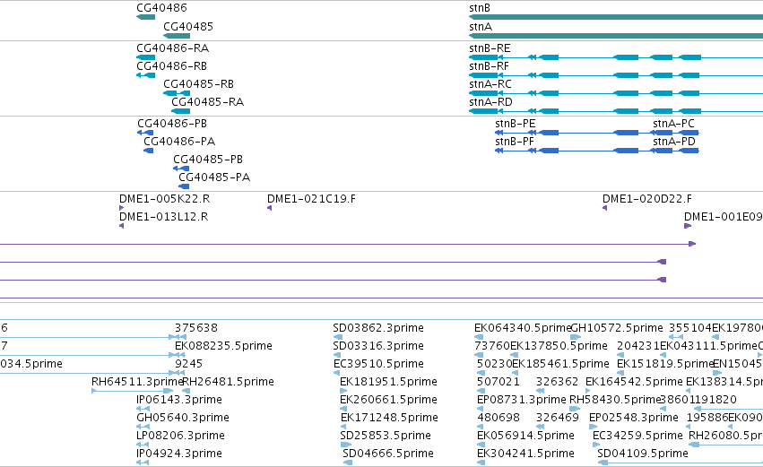Open the stnB-PE protein label
The width and height of the screenshot is (763, 467).
pyautogui.click(x=516, y=123)
